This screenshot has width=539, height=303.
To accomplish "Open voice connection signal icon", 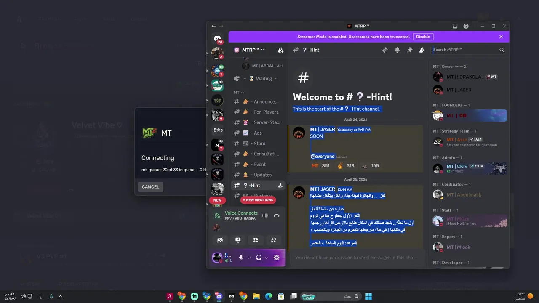I will tap(217, 215).
